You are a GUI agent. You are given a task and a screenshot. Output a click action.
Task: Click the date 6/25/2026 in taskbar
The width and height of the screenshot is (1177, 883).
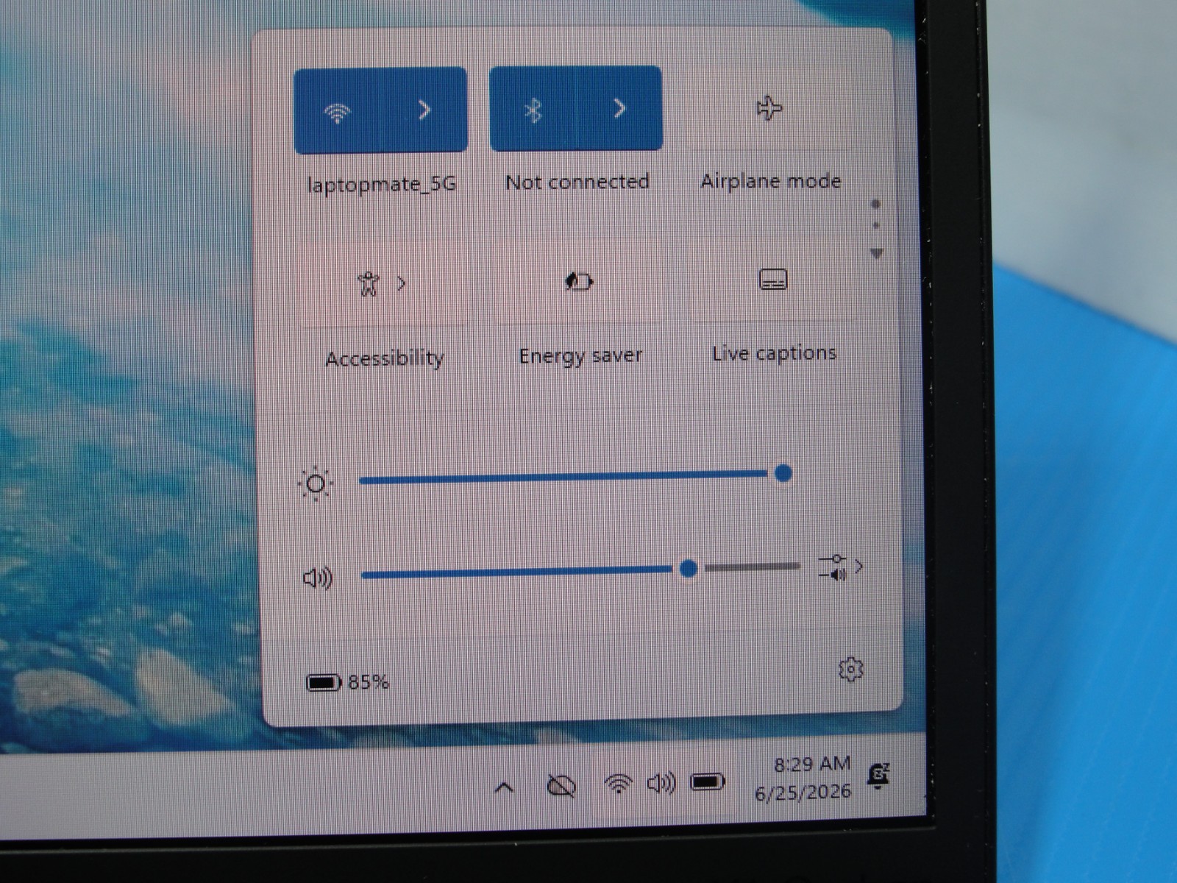803,792
